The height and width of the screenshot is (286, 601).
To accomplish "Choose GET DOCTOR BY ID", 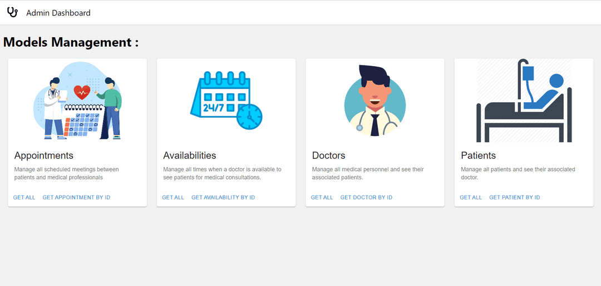I will click(x=366, y=198).
